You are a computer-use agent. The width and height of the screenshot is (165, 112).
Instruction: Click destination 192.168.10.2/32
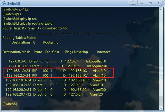(18, 85)
